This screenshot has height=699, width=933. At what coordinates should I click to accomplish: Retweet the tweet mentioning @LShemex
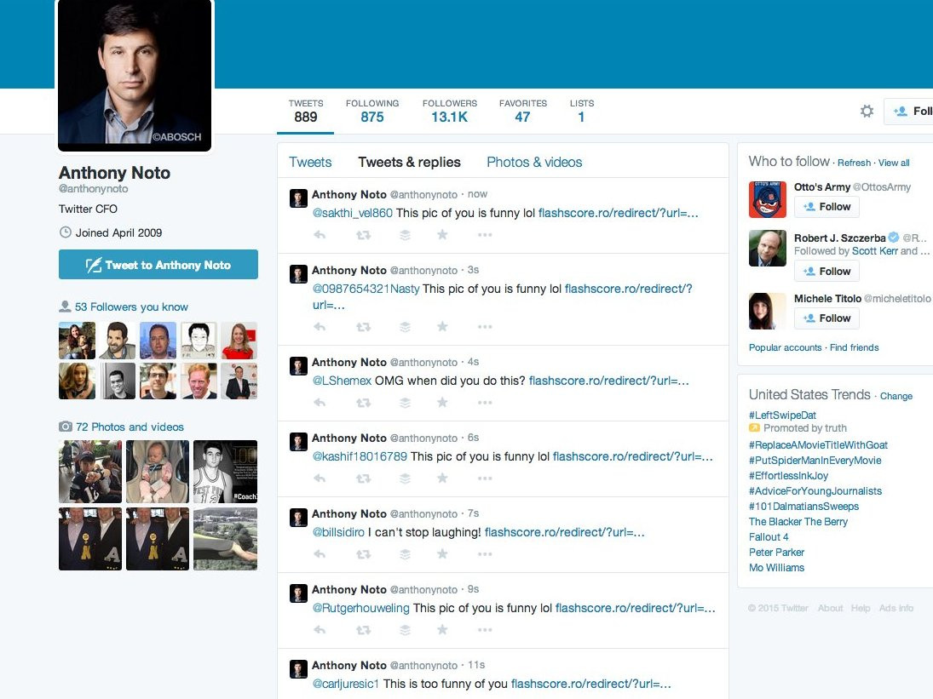(364, 402)
